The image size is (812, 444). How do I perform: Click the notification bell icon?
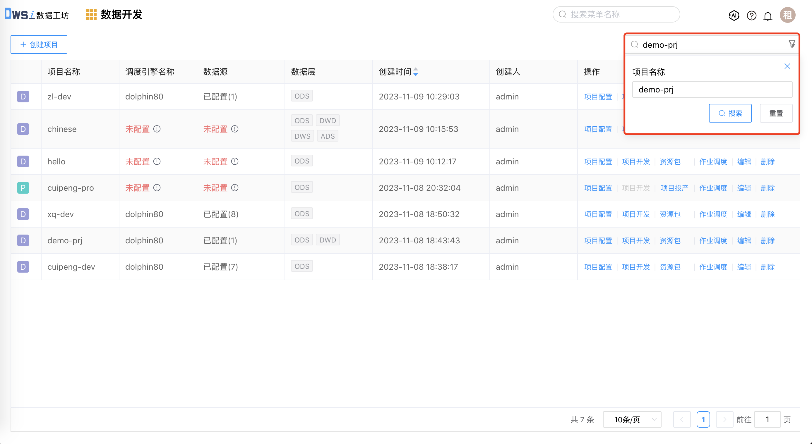[x=768, y=15]
